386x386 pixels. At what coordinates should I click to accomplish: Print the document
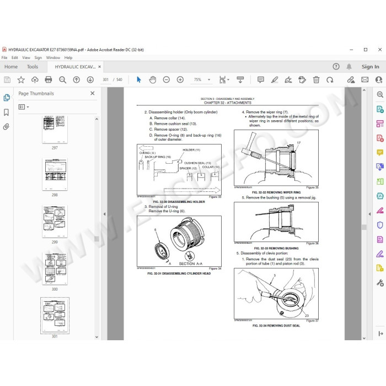pos(49,80)
